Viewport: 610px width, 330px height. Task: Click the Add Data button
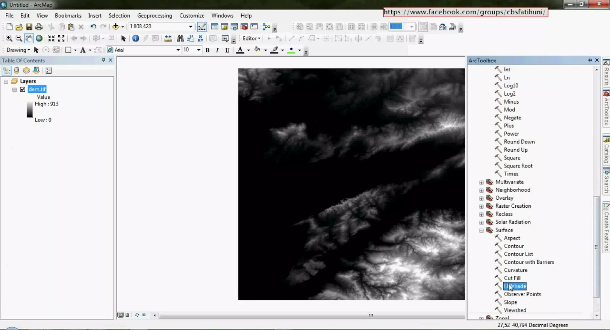pos(116,27)
